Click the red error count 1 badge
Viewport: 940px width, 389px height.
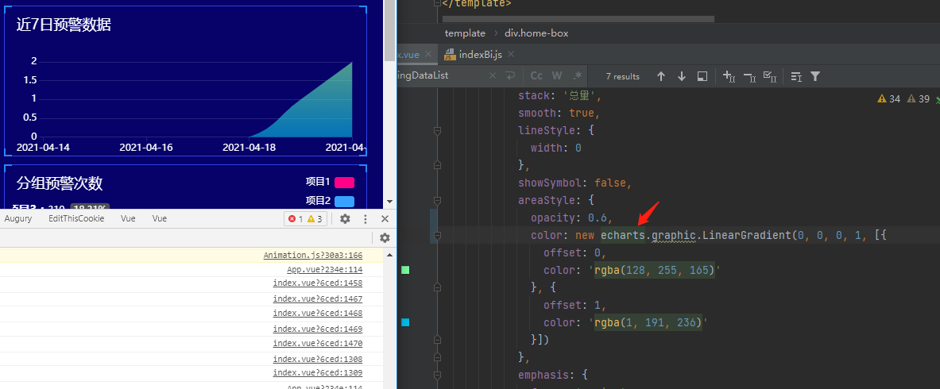coord(296,219)
